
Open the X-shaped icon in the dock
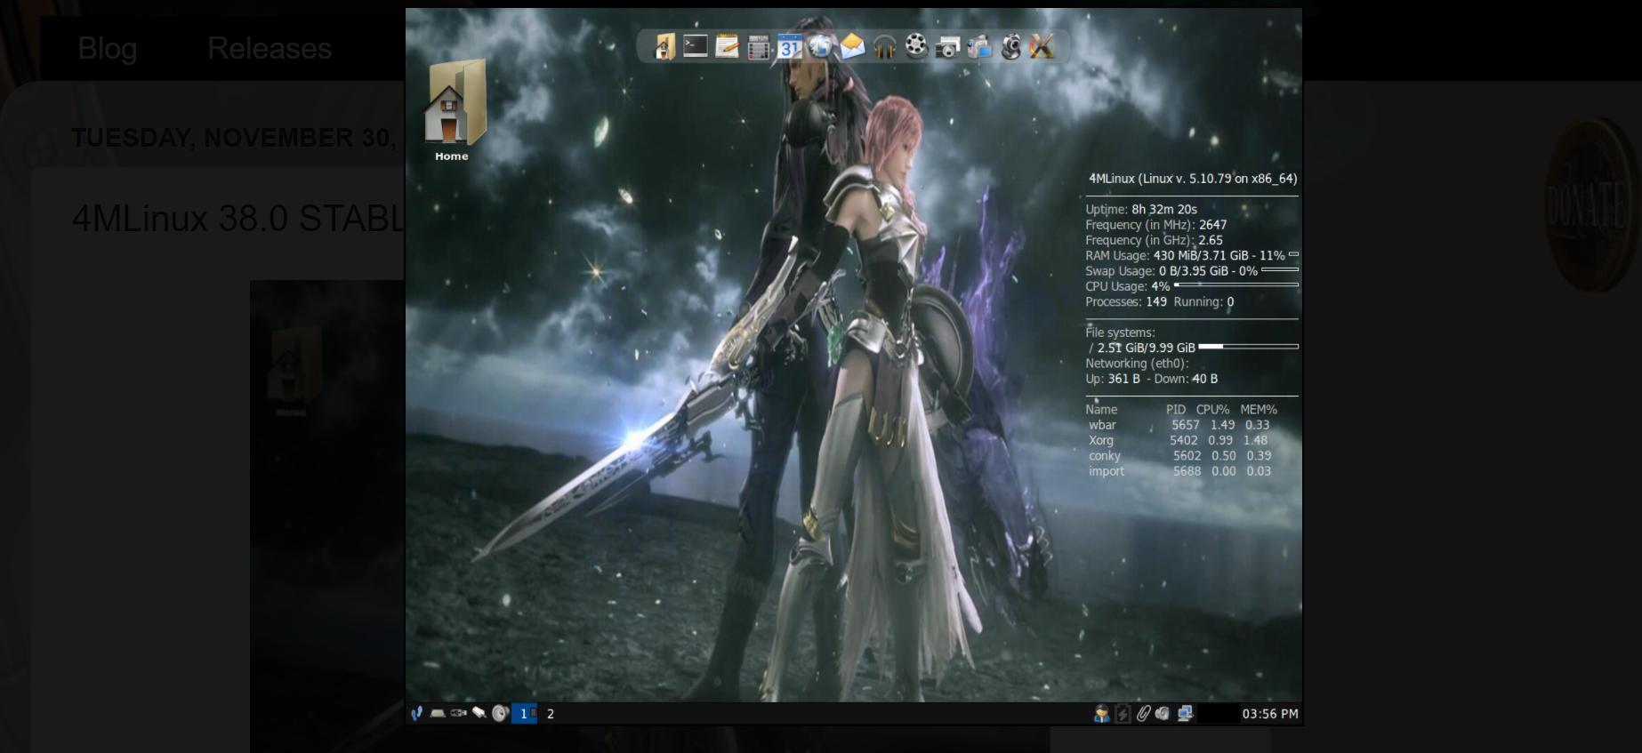point(1042,46)
